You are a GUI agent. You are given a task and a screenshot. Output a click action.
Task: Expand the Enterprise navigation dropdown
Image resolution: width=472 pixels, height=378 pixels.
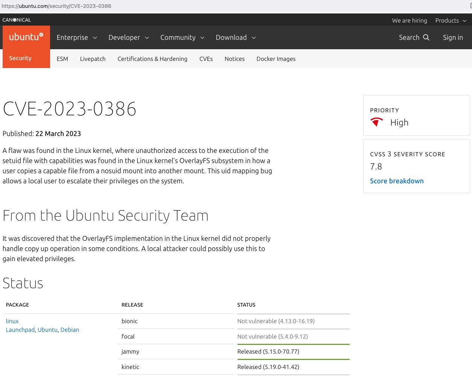77,37
